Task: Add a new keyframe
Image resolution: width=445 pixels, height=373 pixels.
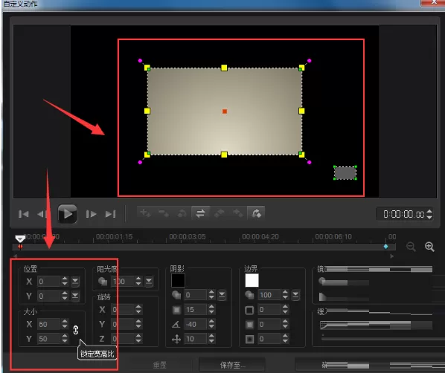Action: (x=146, y=213)
